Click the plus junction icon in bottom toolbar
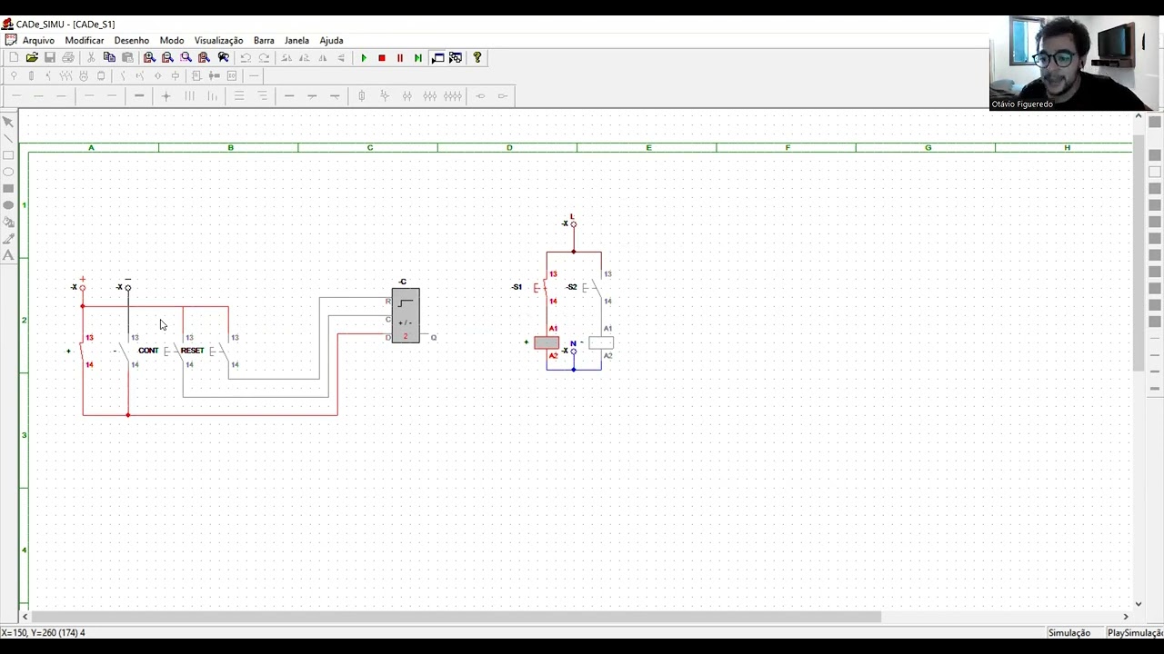The height and width of the screenshot is (654, 1164). click(x=166, y=95)
